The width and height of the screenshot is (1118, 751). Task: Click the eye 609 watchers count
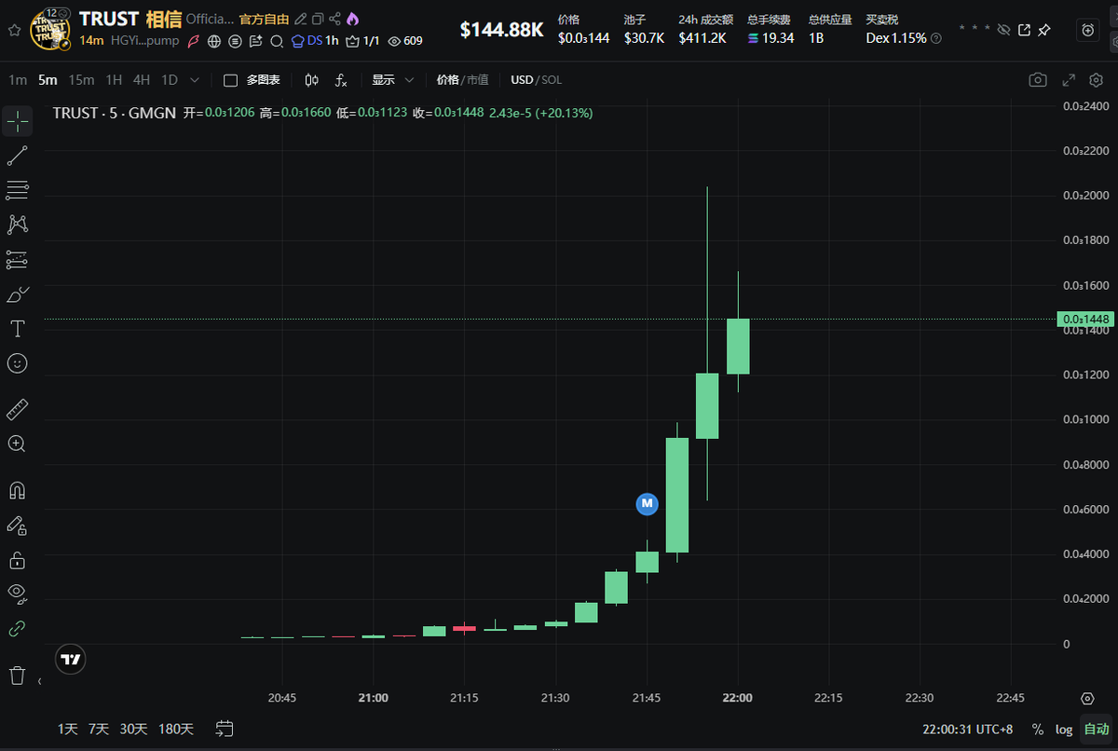tap(404, 41)
